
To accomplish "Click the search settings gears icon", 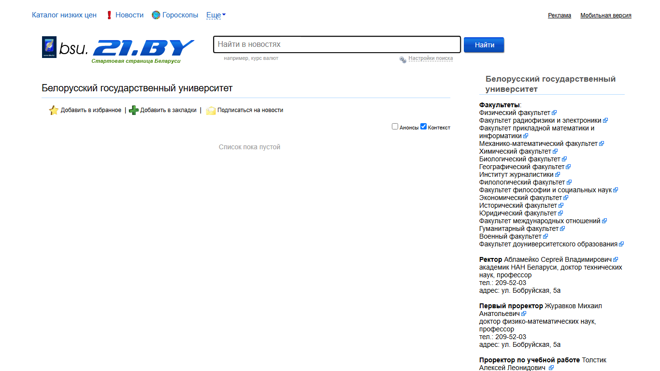I will pos(403,59).
